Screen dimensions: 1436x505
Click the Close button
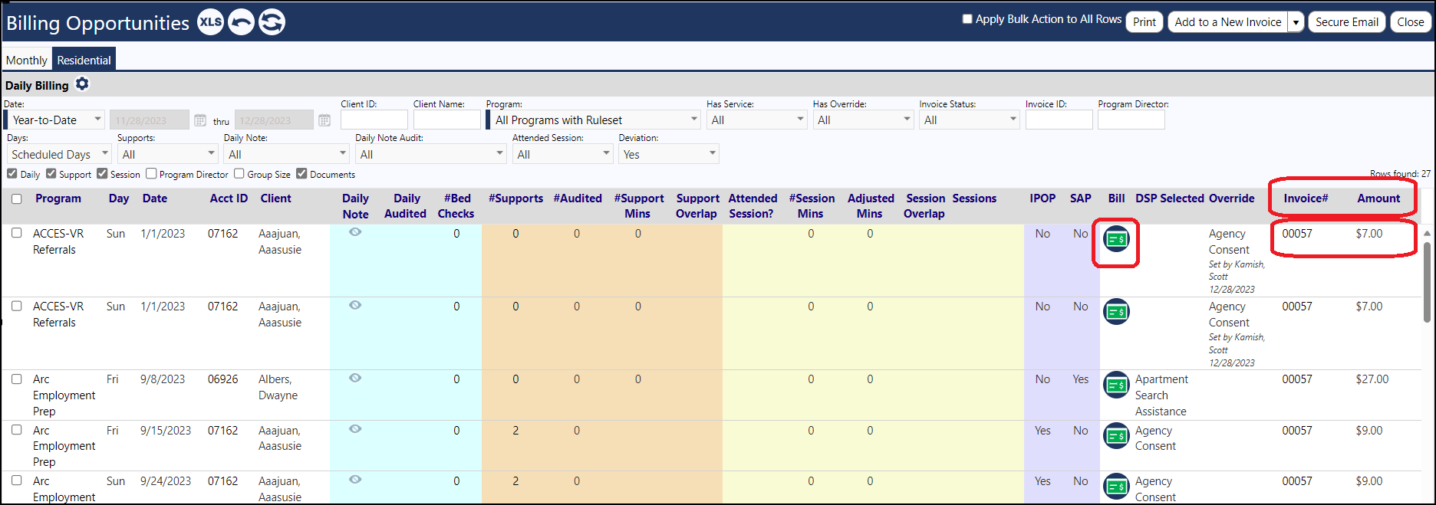click(1411, 21)
